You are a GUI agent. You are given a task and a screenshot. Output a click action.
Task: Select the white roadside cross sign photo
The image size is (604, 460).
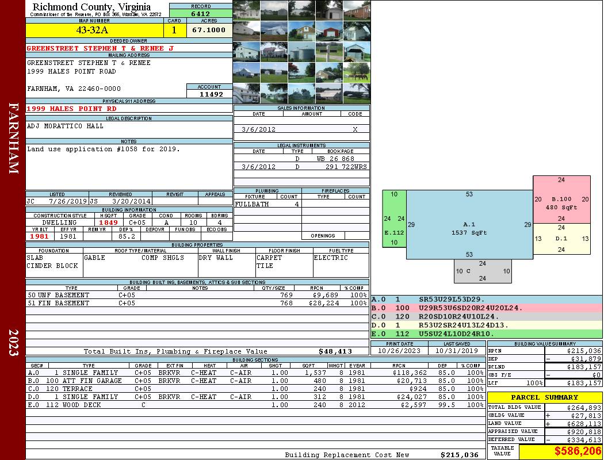(329, 52)
